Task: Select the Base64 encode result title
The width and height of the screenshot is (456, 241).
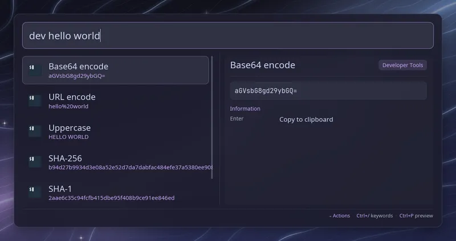Action: coord(78,67)
